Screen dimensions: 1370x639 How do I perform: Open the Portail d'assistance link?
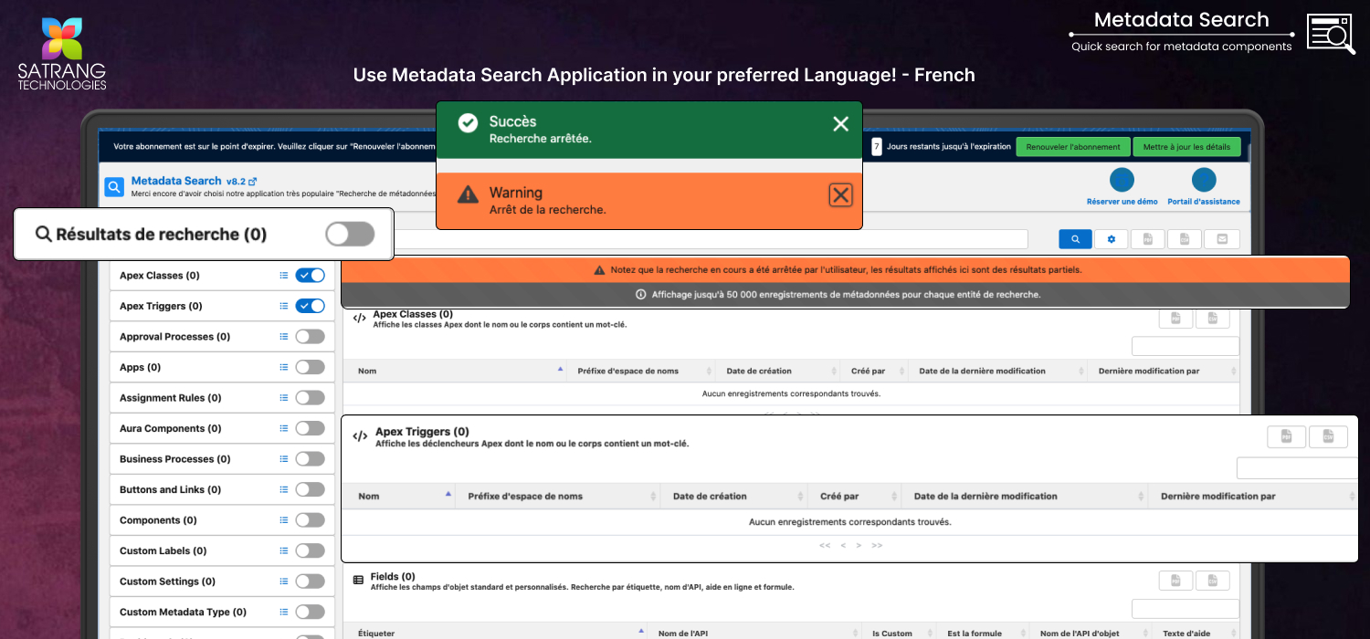tap(1204, 202)
